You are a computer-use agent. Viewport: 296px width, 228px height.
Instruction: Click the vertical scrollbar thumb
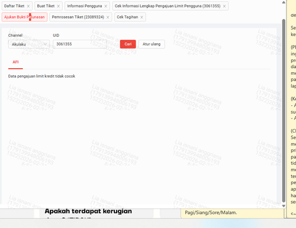click(284, 111)
